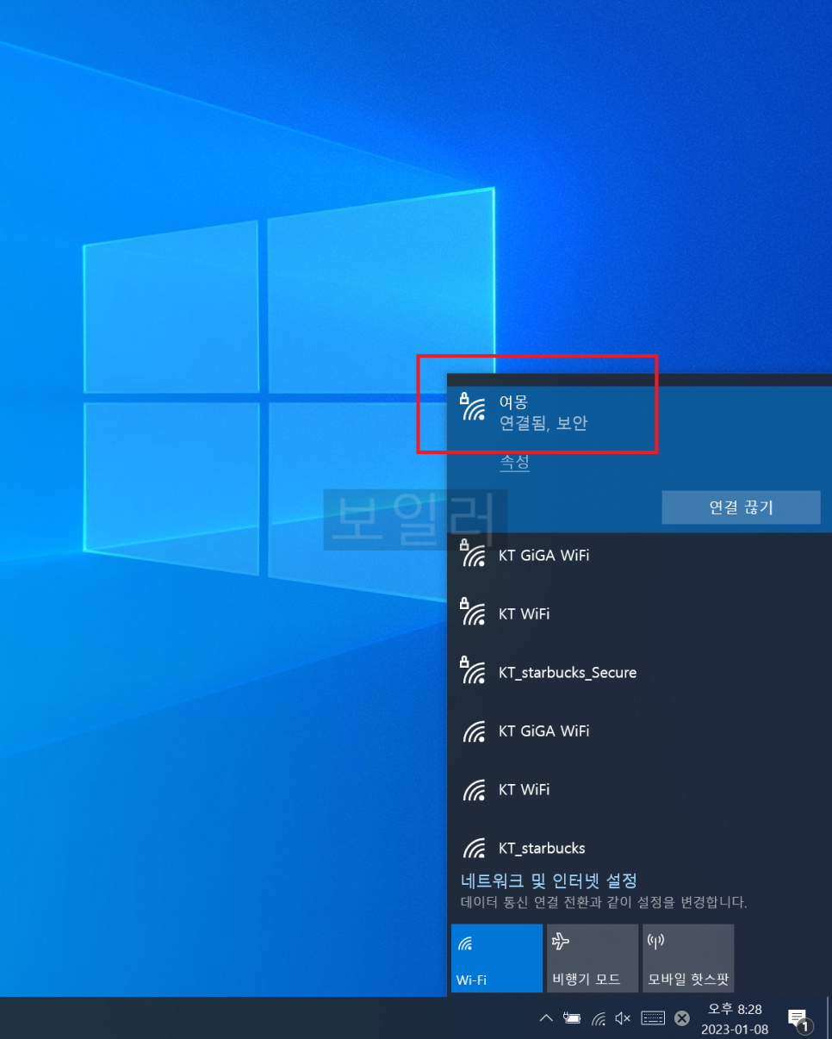Select the open KT_starbucks network
Viewport: 832px width, 1039px height.
[541, 849]
